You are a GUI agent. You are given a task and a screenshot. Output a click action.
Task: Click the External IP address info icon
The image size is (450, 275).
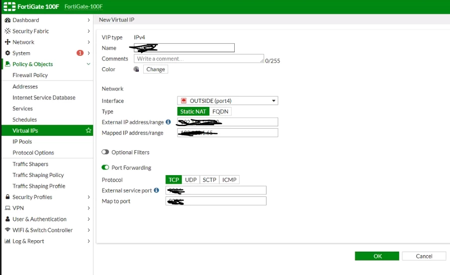(168, 122)
